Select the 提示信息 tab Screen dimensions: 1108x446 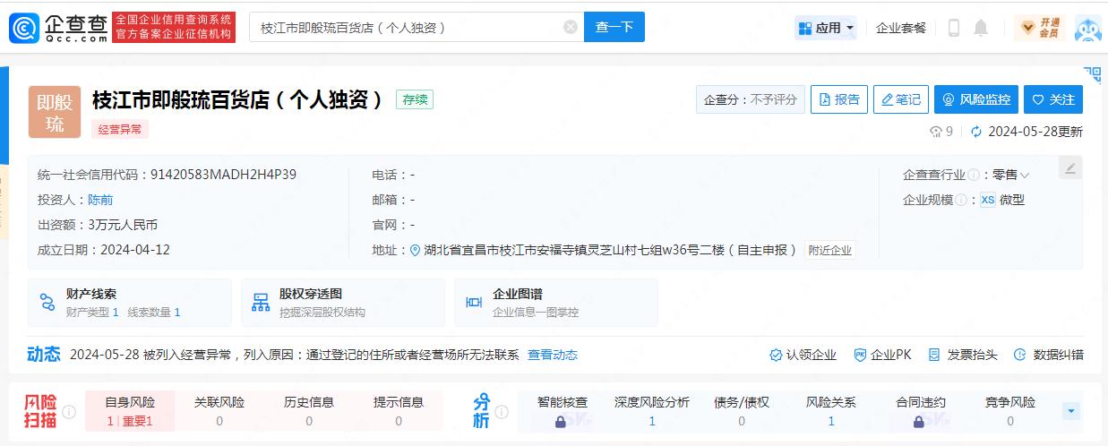pyautogui.click(x=399, y=411)
